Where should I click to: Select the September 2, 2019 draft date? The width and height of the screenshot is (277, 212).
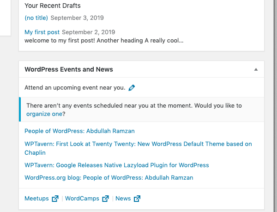click(x=89, y=32)
